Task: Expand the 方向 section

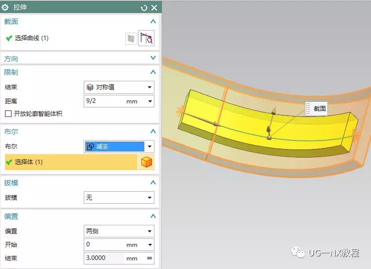Action: point(153,59)
